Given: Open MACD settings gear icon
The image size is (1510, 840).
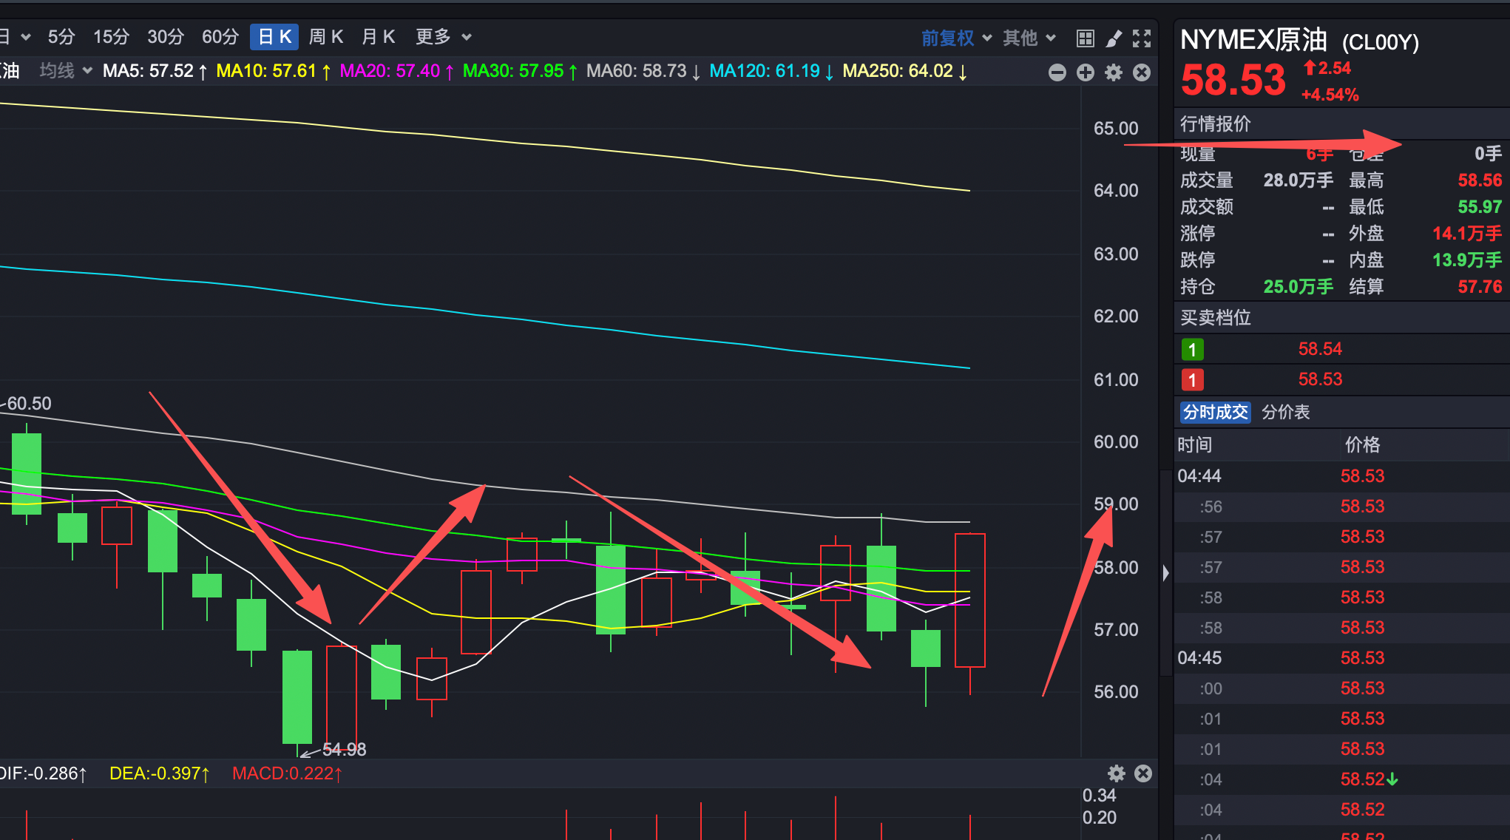Looking at the screenshot, I should pyautogui.click(x=1117, y=773).
